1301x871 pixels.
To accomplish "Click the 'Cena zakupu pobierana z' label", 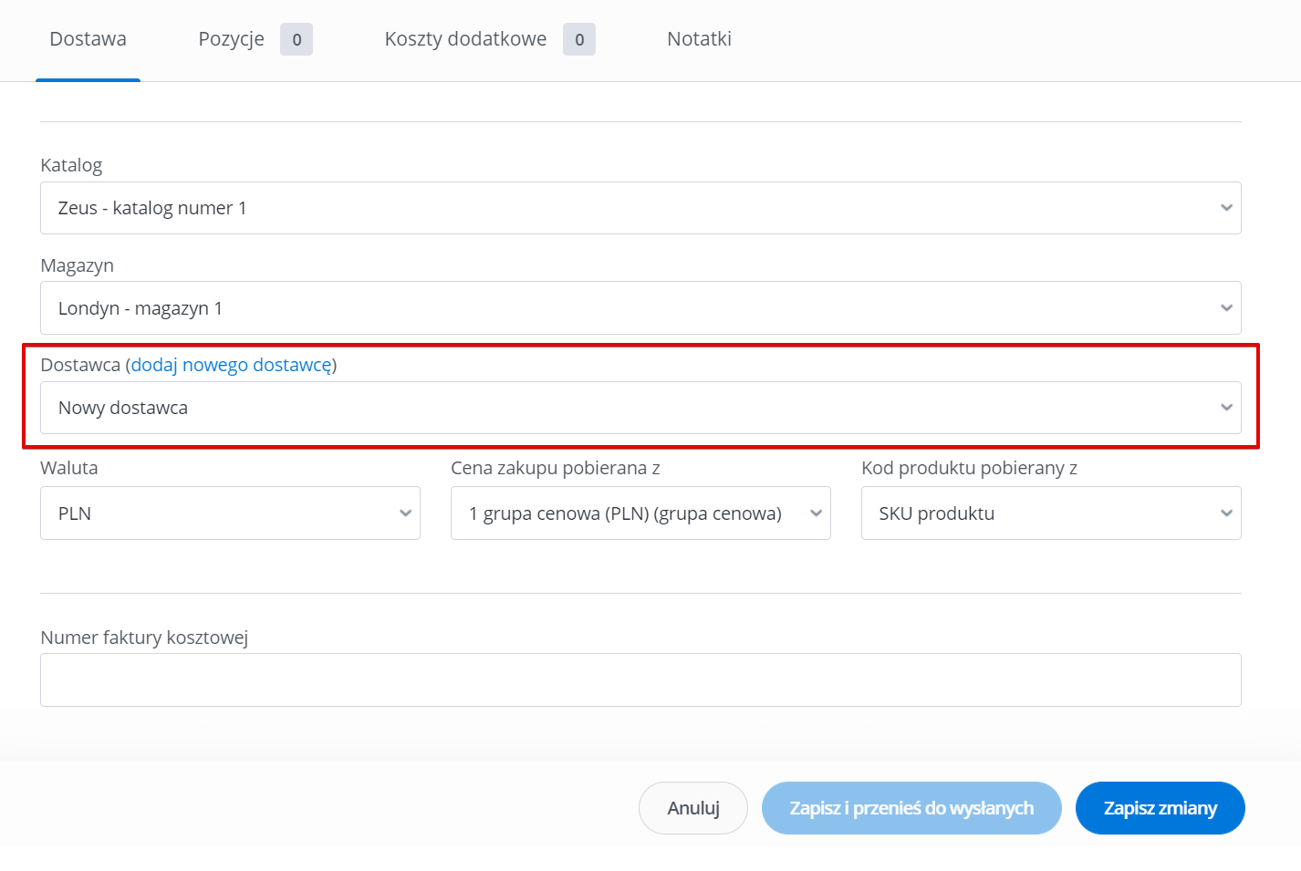I will (556, 468).
